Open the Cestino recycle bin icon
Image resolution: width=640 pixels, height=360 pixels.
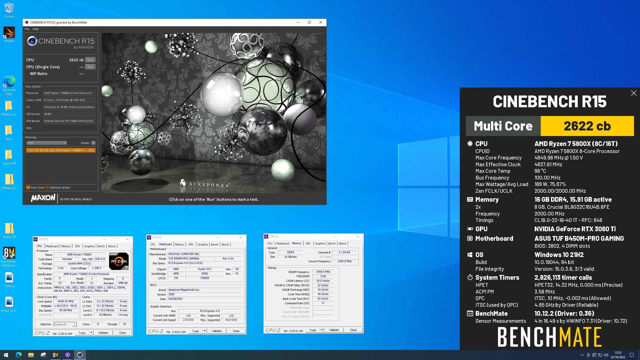pos(9,10)
